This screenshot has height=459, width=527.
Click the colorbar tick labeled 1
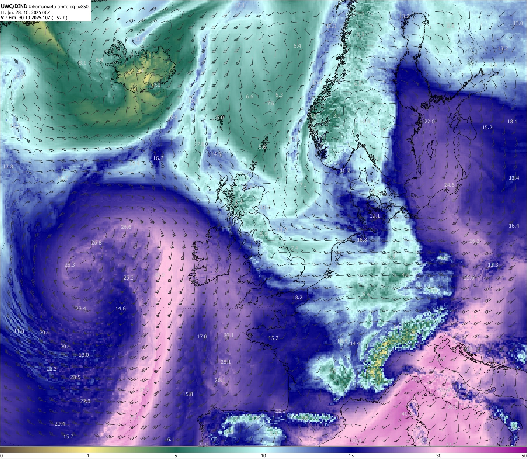pyautogui.click(x=88, y=456)
